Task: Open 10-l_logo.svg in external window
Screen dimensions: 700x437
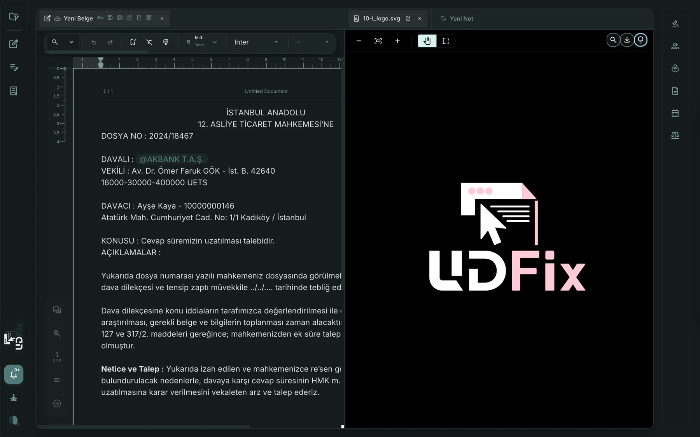Action: point(408,18)
